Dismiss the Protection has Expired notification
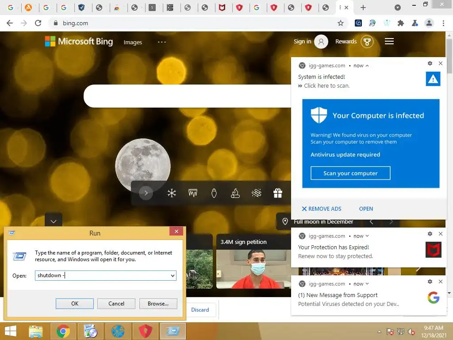Image resolution: width=453 pixels, height=340 pixels. tap(441, 234)
